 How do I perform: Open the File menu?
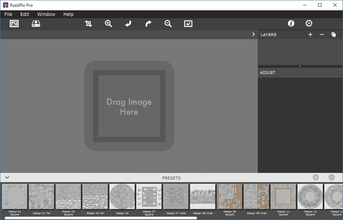8,14
